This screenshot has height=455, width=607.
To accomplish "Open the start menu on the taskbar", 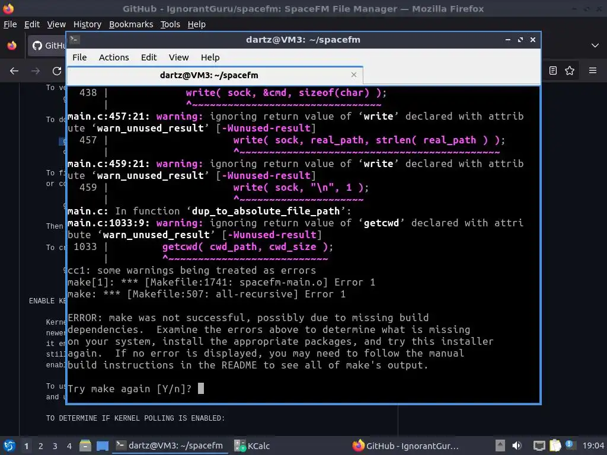I will [x=9, y=446].
